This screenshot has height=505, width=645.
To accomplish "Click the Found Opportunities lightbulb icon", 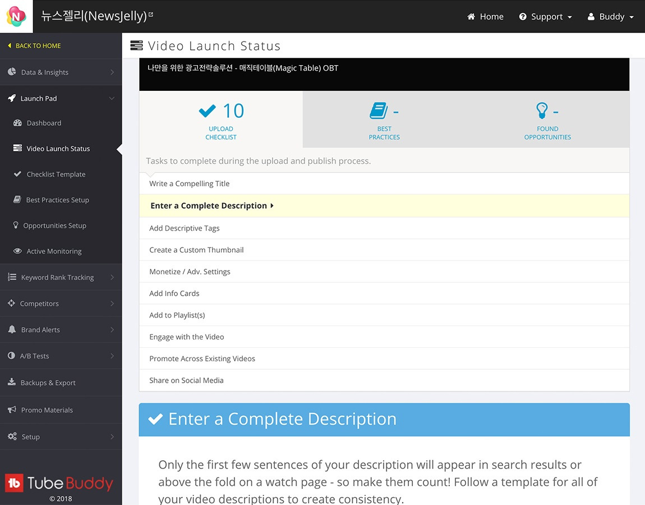I will click(x=542, y=111).
